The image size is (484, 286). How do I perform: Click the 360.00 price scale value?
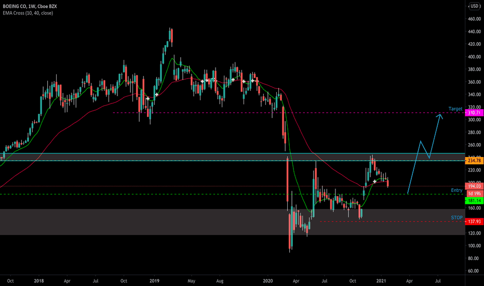coord(475,82)
